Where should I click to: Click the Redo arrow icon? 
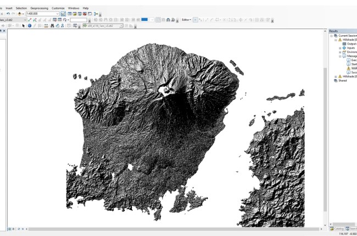point(13,14)
